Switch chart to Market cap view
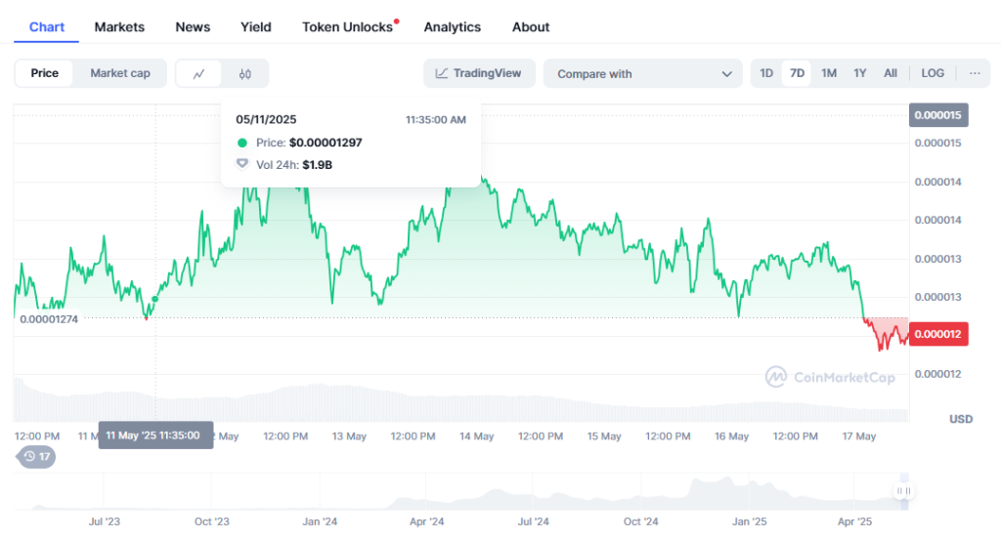1001x540 pixels. [120, 73]
